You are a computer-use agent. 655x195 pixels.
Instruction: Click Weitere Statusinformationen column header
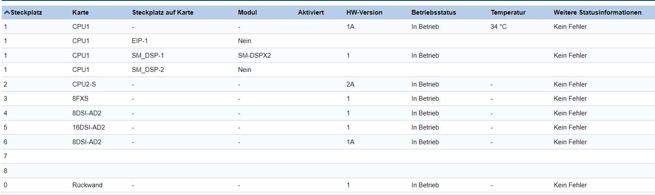[x=598, y=12]
